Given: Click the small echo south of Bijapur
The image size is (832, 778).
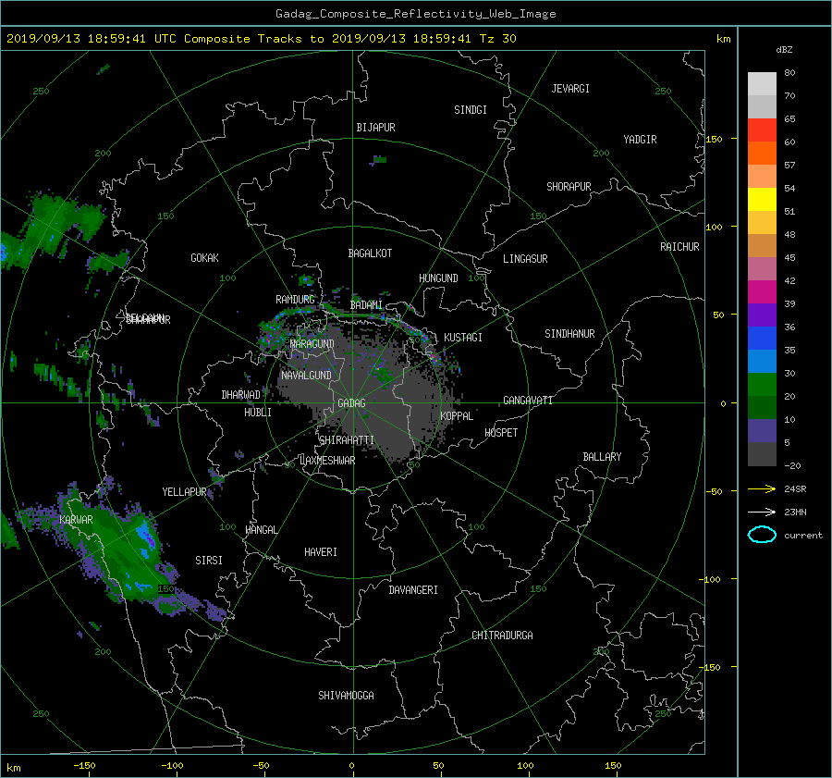Looking at the screenshot, I should 379,159.
